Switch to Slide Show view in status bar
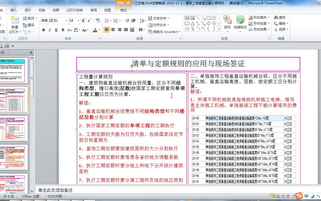The width and height of the screenshot is (321, 201). [x=288, y=196]
